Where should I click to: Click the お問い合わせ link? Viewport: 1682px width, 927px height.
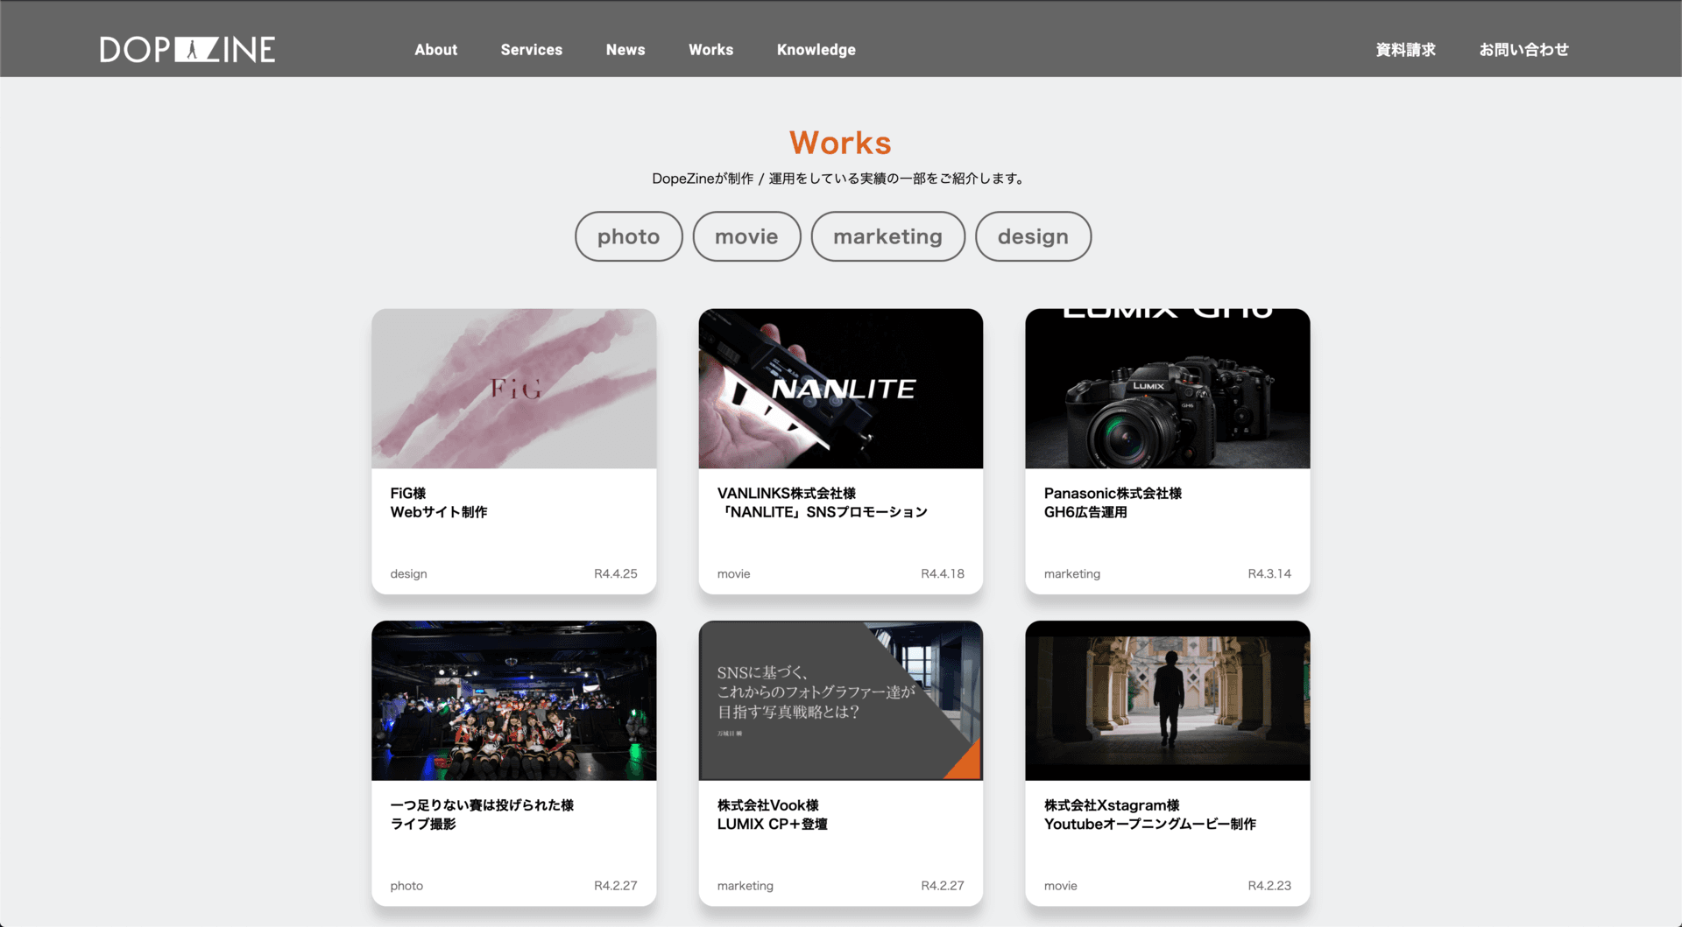click(1523, 50)
